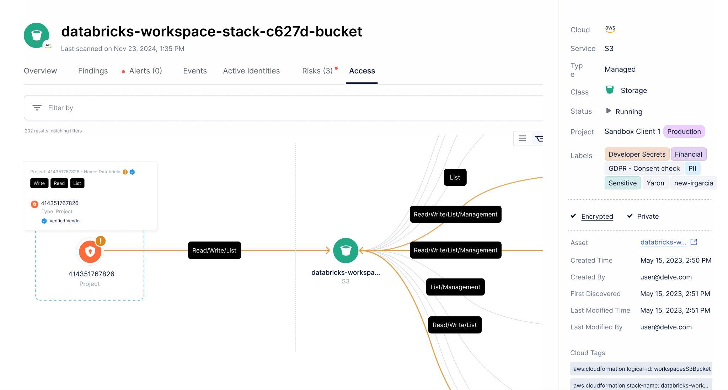This screenshot has width=728, height=390.
Task: Click Created By user@delve.com value
Action: point(666,277)
